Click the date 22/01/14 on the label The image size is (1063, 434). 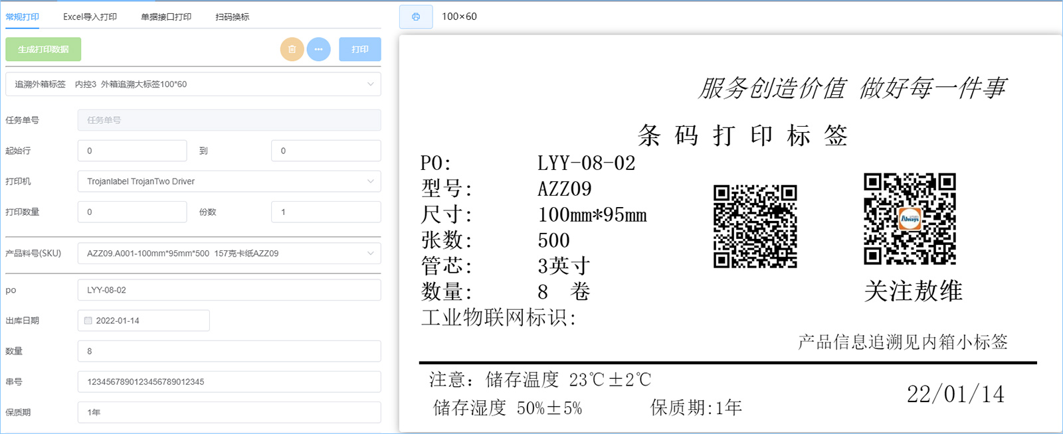(956, 394)
